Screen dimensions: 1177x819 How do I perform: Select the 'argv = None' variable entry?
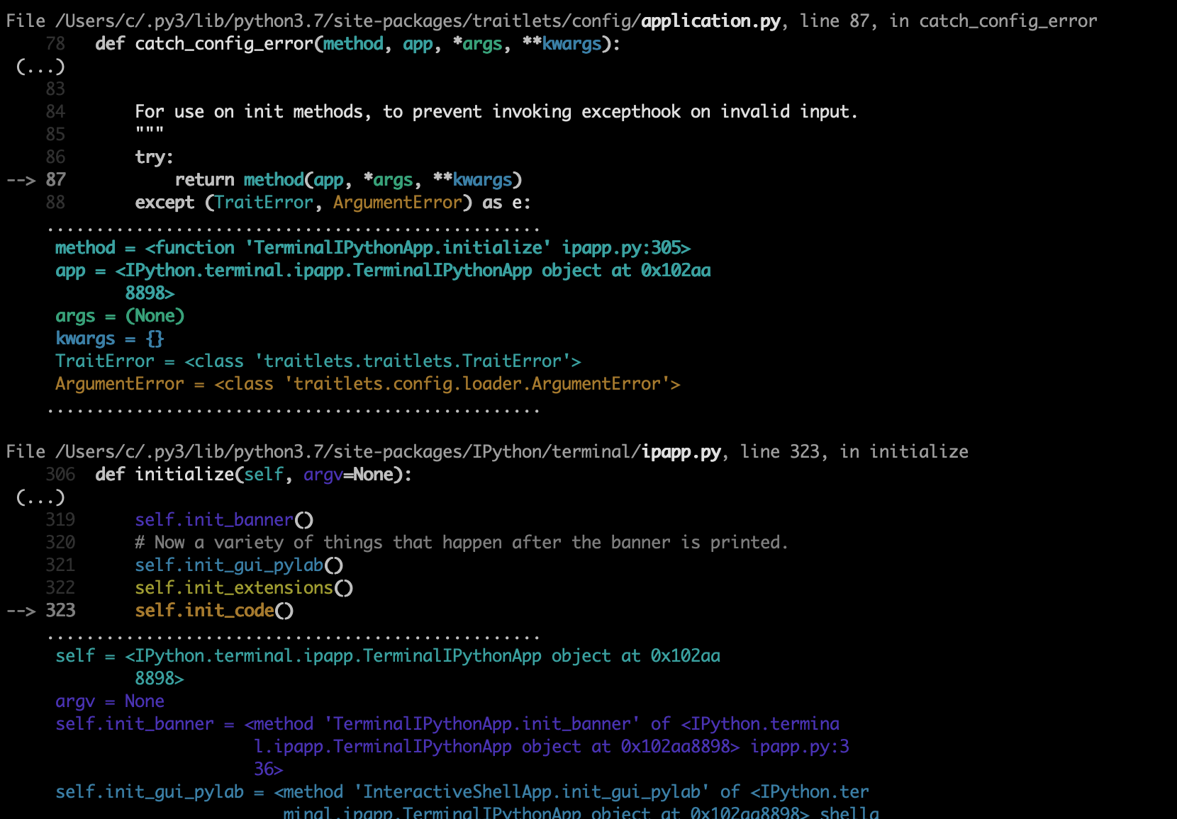click(x=110, y=701)
